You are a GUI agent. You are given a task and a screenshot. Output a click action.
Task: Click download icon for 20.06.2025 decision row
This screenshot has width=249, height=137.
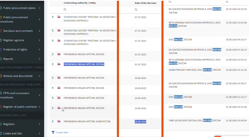[53, 108]
